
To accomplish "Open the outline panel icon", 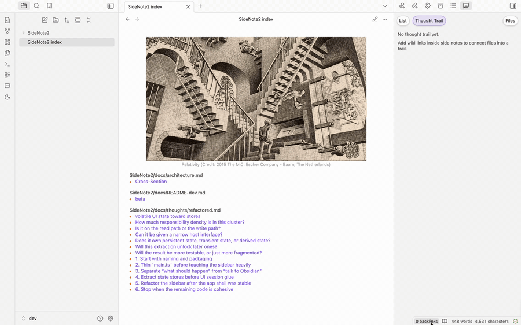I will click(453, 6).
